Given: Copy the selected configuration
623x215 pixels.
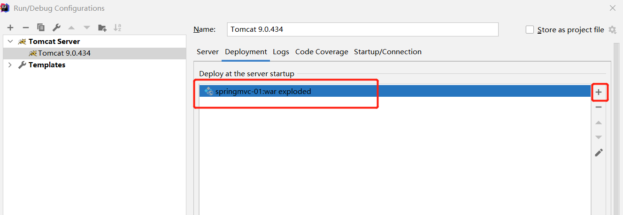Looking at the screenshot, I should tap(41, 28).
